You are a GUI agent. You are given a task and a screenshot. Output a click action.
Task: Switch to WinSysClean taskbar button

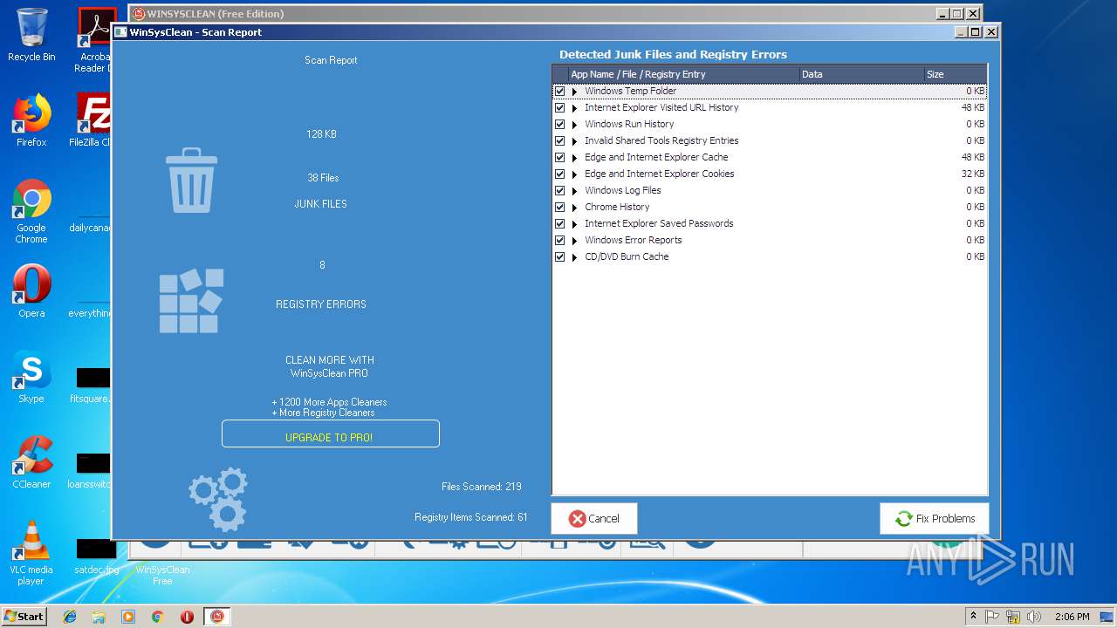217,617
